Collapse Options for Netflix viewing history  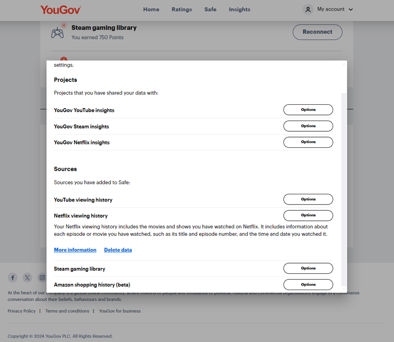[x=308, y=215]
